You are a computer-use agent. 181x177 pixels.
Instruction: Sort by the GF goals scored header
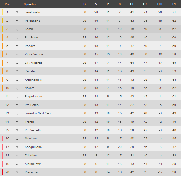(132, 4)
